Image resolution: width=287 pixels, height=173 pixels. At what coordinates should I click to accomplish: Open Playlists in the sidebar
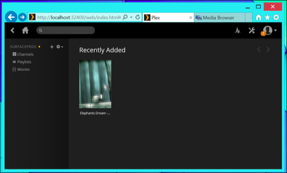pyautogui.click(x=22, y=62)
